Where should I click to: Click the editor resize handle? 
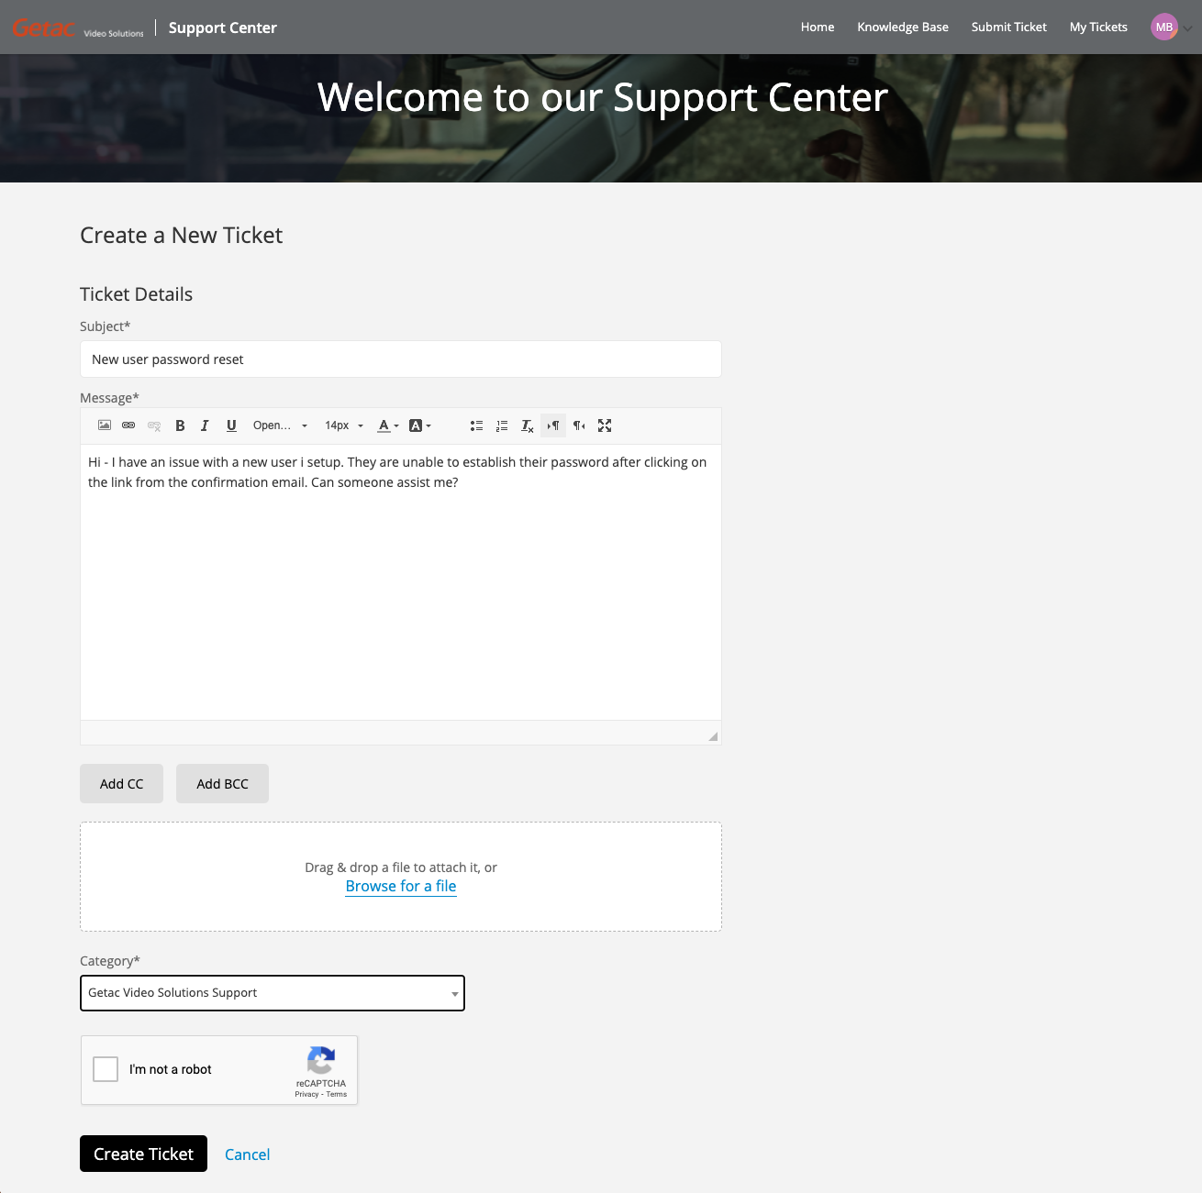tap(713, 736)
